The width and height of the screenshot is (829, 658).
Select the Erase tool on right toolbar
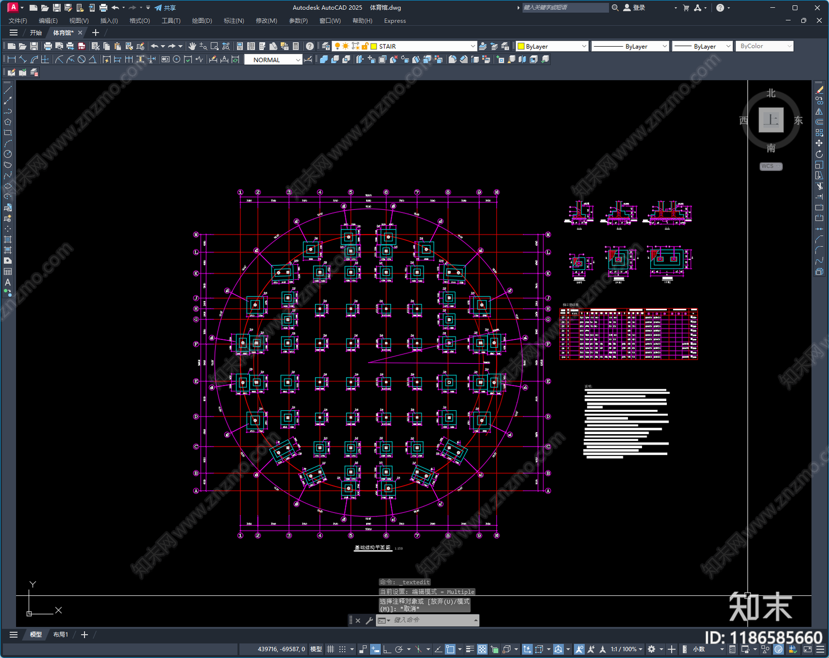pos(819,90)
